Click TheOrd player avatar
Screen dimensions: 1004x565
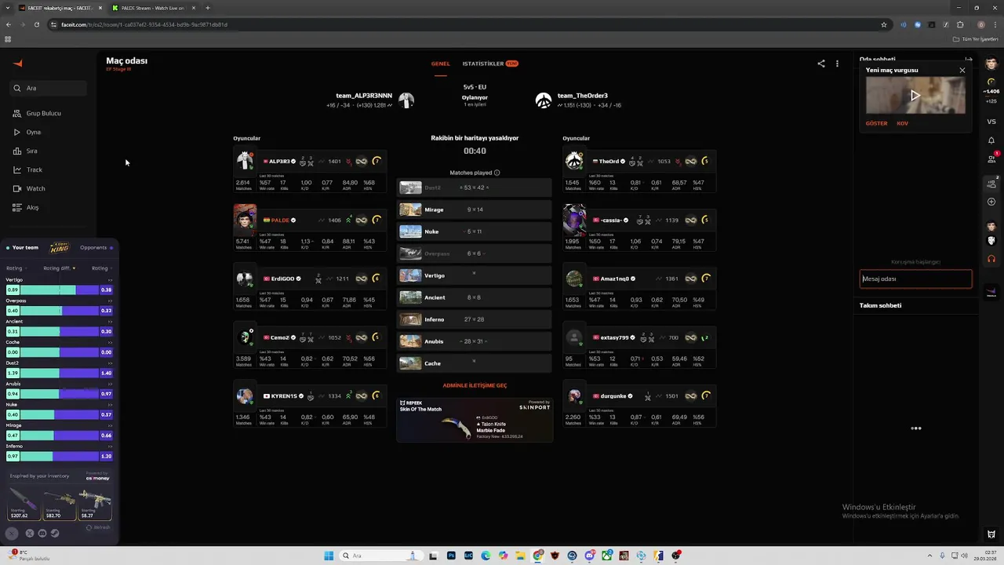pyautogui.click(x=574, y=160)
